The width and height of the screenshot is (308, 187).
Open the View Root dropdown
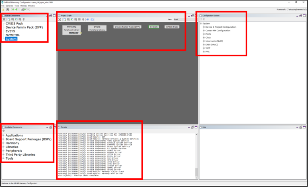(x=179, y=19)
